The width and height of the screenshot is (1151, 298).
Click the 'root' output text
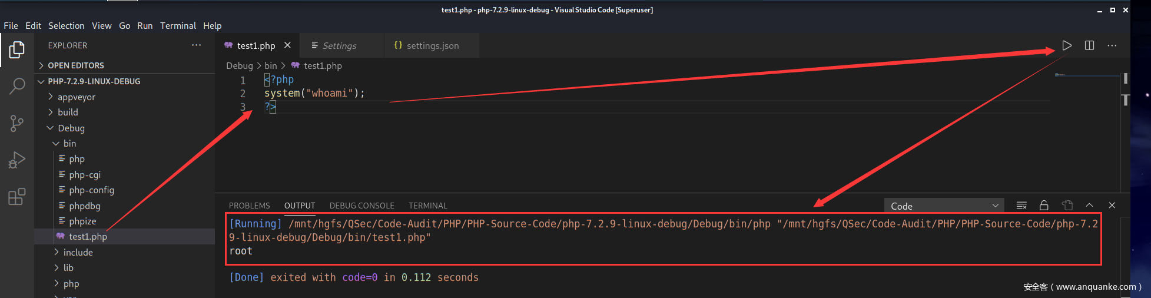241,251
